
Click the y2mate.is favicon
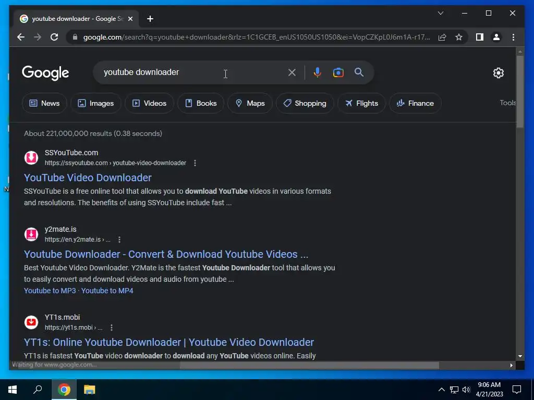coord(31,234)
